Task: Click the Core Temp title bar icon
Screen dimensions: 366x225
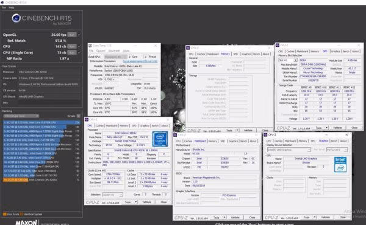Action: point(90,46)
